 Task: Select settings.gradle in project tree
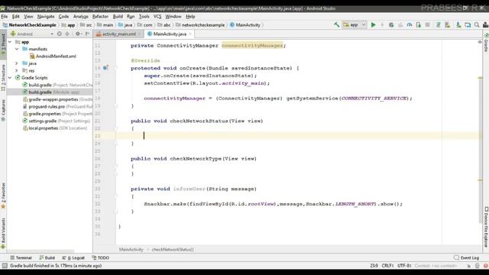point(57,121)
